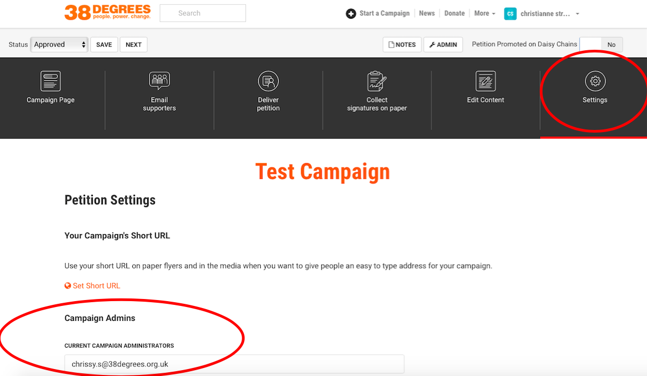The width and height of the screenshot is (647, 376).
Task: Open the Email supporters icon
Action: [x=159, y=81]
